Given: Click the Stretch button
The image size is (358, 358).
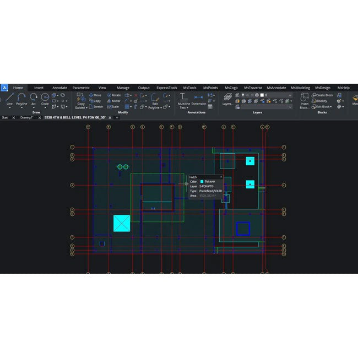Looking at the screenshot, I should tap(96, 107).
